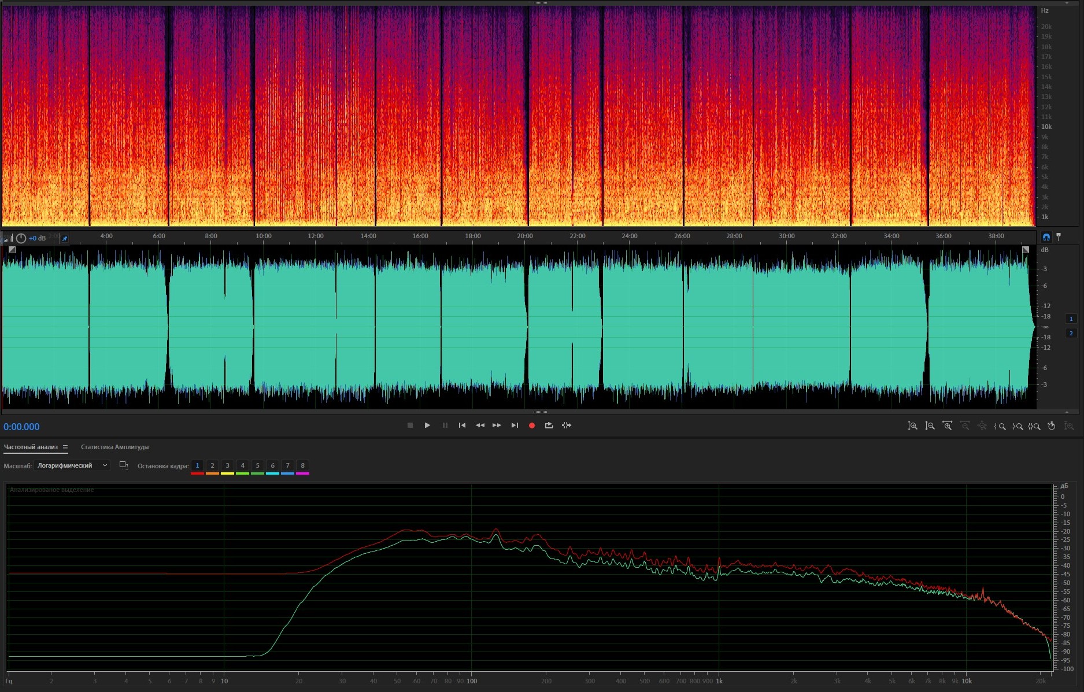The width and height of the screenshot is (1084, 692).
Task: Toggle the headphone icon beside timeline
Action: 1046,237
